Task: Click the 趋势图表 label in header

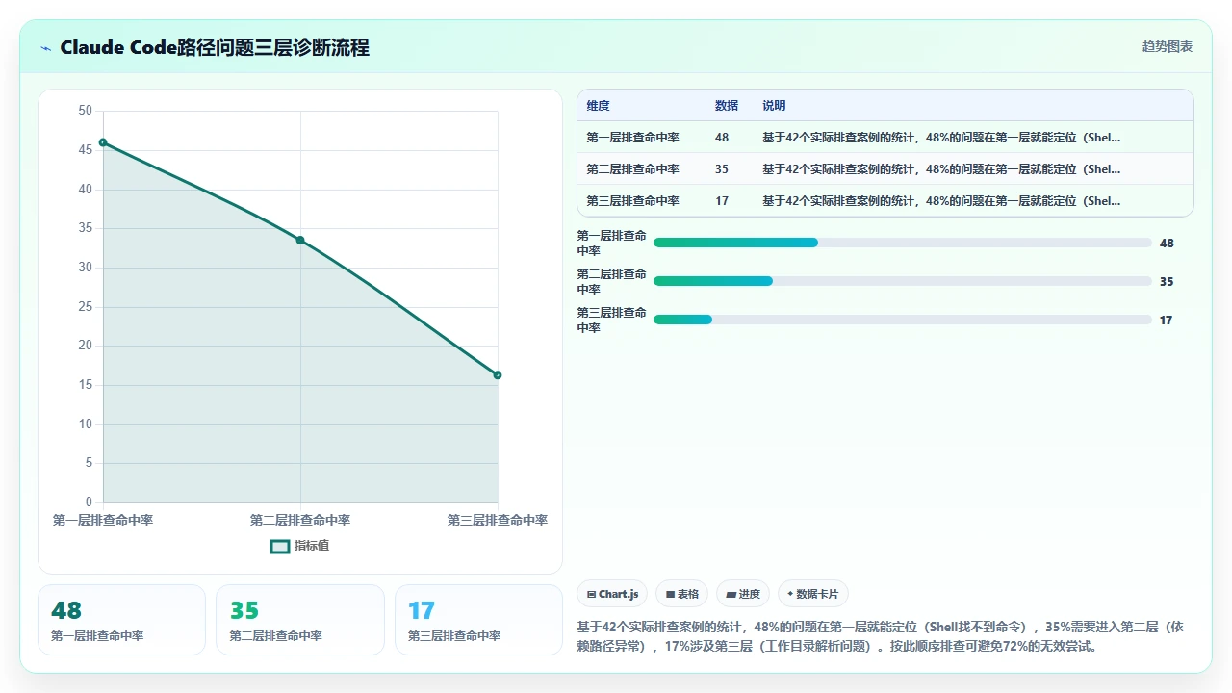Action: coord(1167,46)
